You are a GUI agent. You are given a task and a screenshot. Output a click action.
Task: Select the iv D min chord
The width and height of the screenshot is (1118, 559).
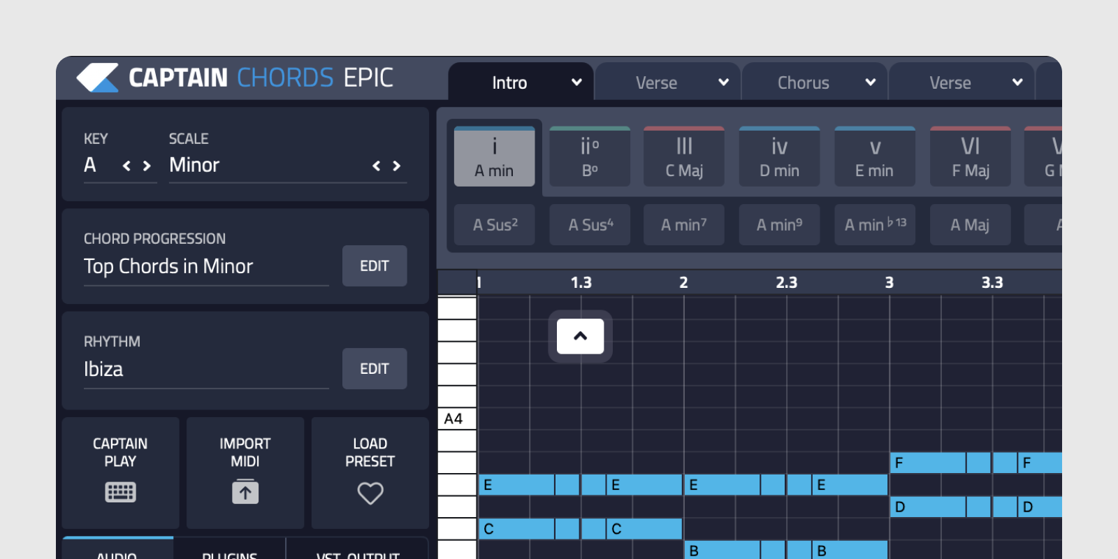point(779,157)
